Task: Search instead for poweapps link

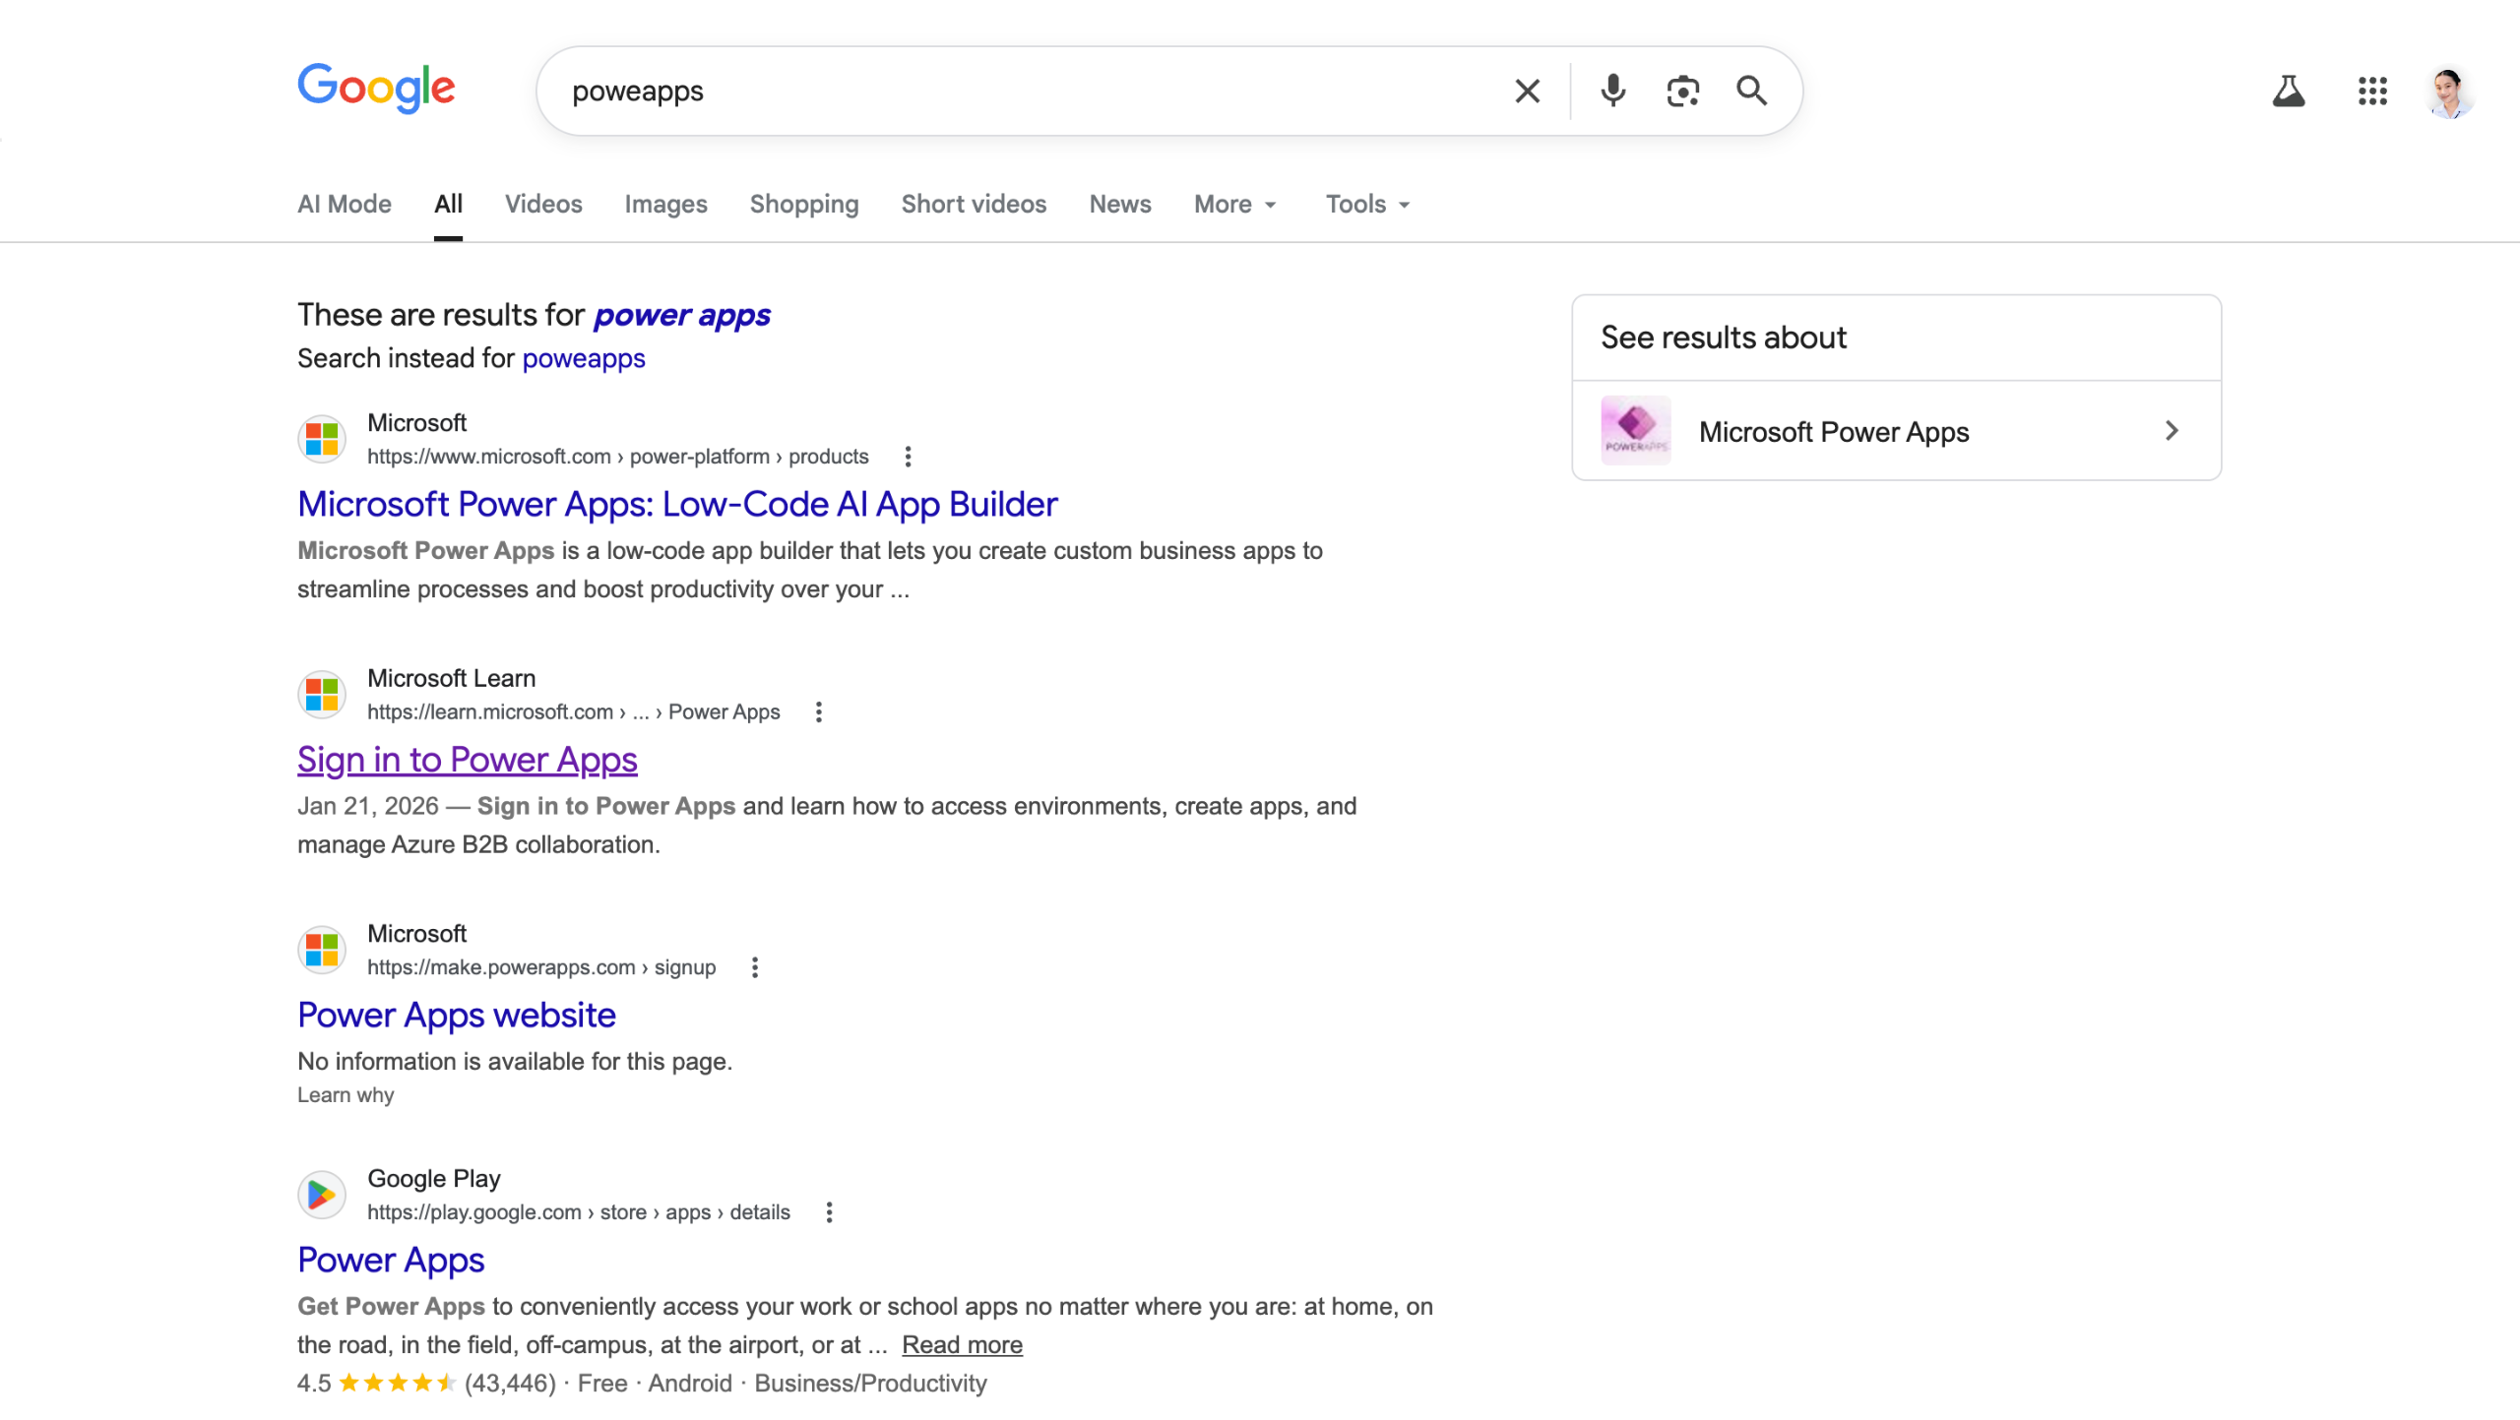Action: [583, 358]
